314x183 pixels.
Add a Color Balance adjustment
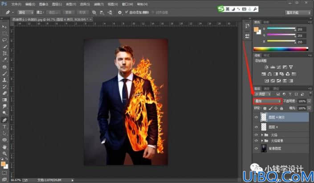tap(269, 74)
